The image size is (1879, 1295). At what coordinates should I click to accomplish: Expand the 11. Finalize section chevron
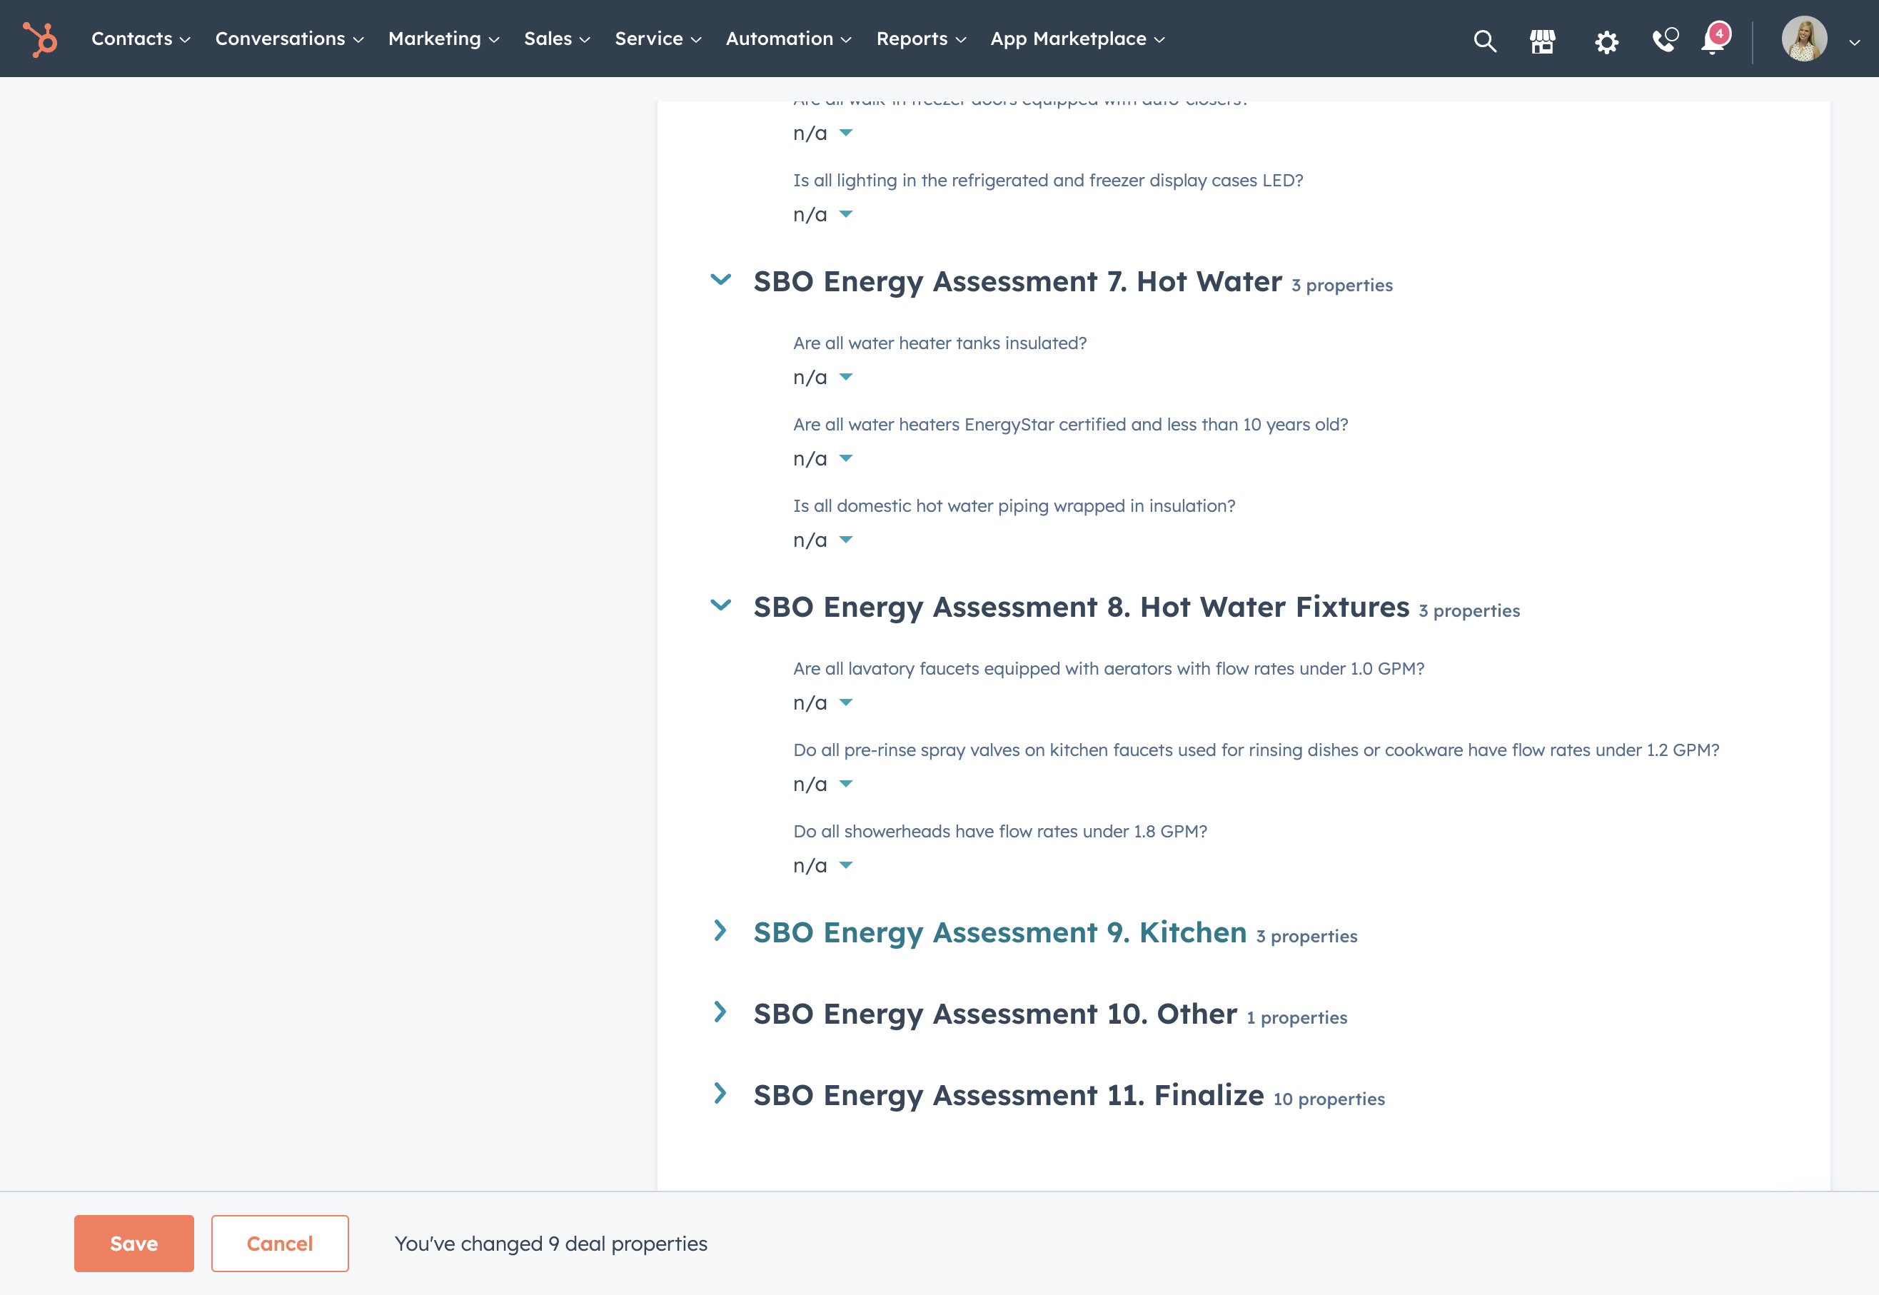[720, 1093]
